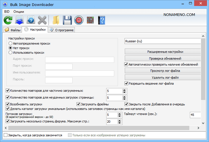
Task: Uncheck Разрешить ведение лог-файла
Action: pos(126,83)
